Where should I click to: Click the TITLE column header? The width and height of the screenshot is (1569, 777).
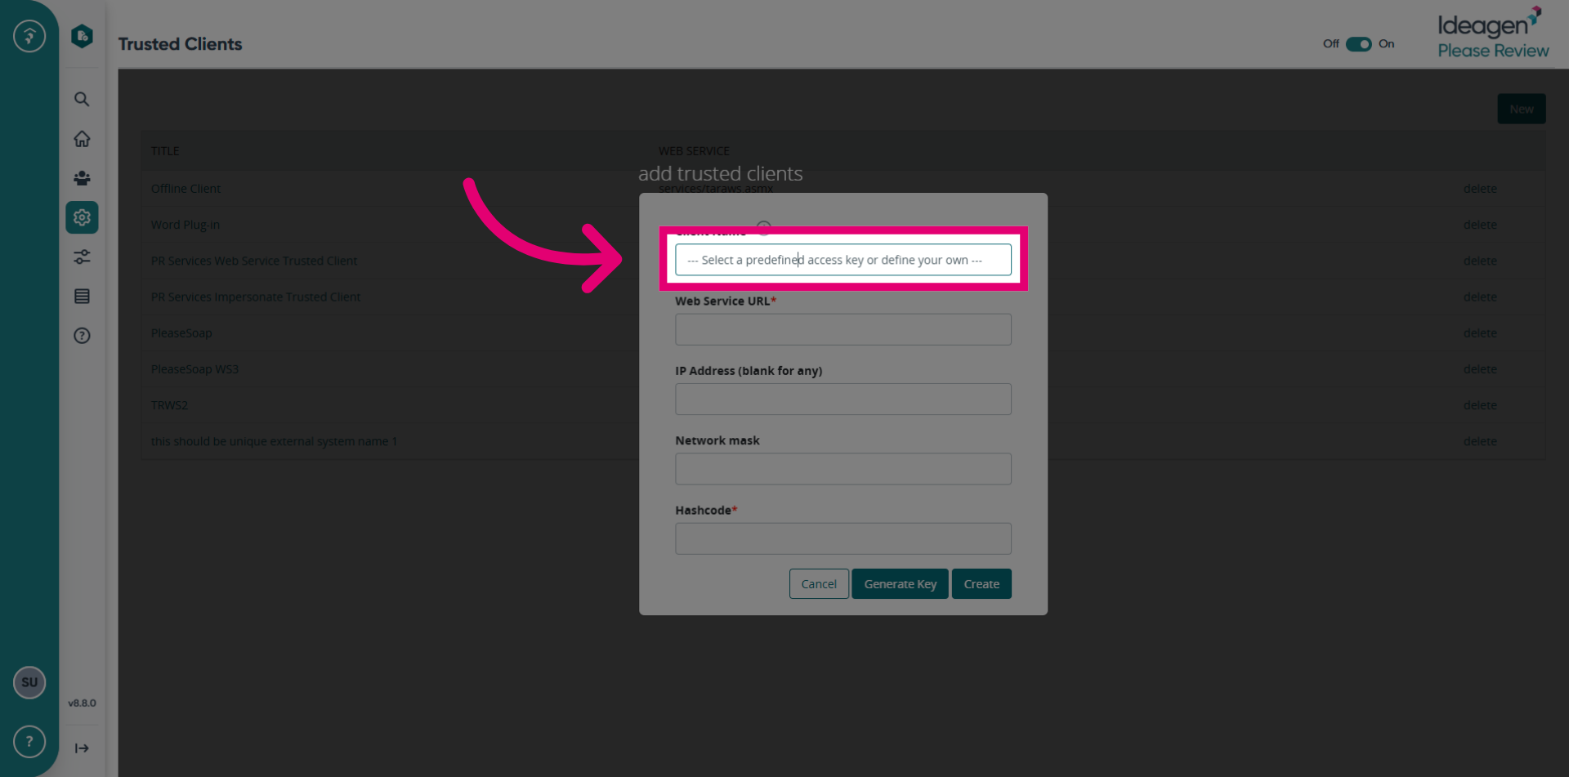pyautogui.click(x=165, y=151)
